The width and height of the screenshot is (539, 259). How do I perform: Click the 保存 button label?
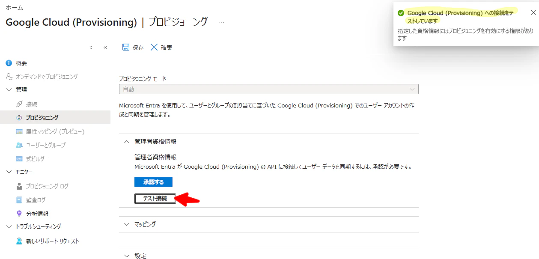(x=138, y=48)
